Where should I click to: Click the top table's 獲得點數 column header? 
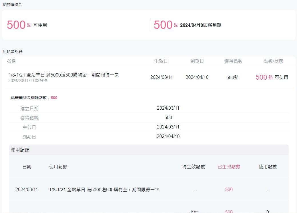(233, 61)
